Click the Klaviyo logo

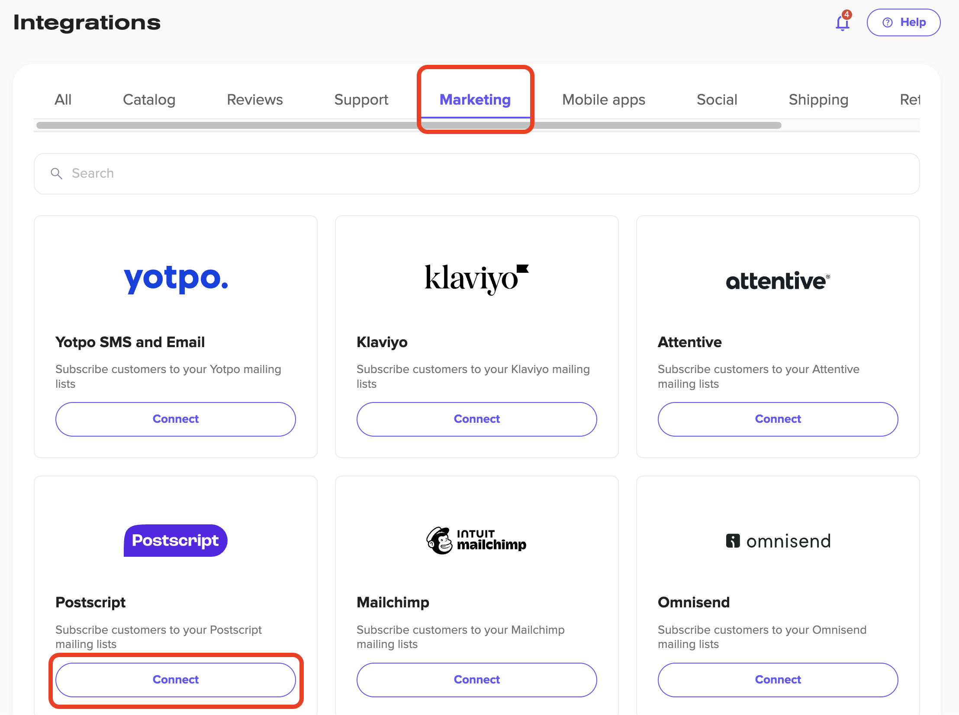point(476,279)
